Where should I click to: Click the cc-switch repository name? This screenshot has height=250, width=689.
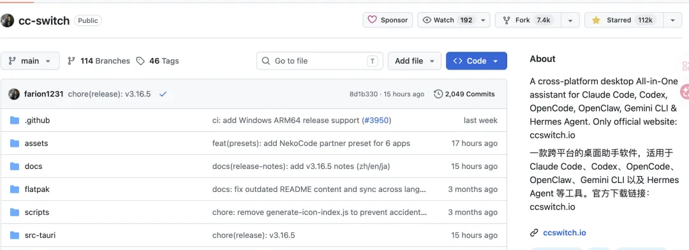pyautogui.click(x=44, y=20)
